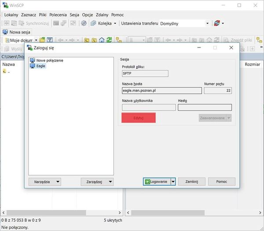Click the local panel filter icon
The image size is (264, 231).
[50, 40]
